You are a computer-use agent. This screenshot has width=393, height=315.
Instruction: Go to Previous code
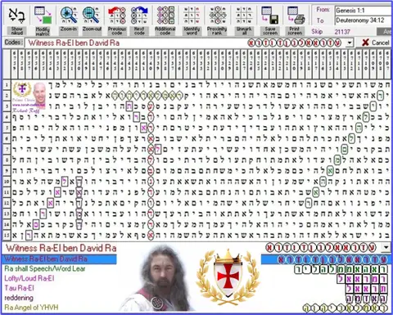tap(117, 16)
